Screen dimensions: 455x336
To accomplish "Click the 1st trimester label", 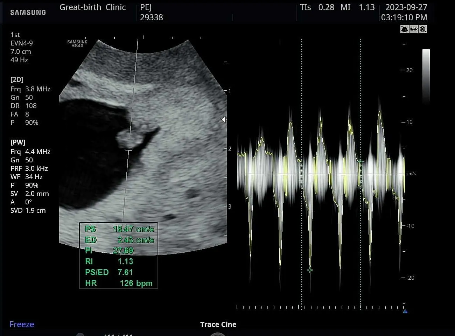I will point(15,35).
